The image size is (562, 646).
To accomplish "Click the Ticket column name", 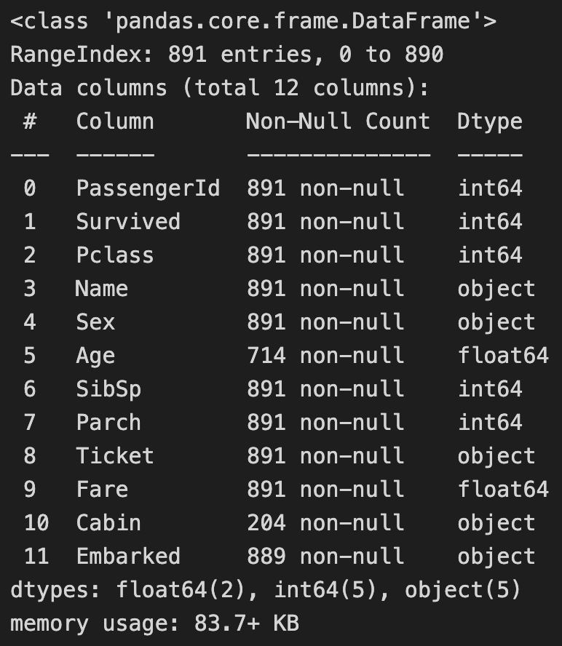I will 115,455.
